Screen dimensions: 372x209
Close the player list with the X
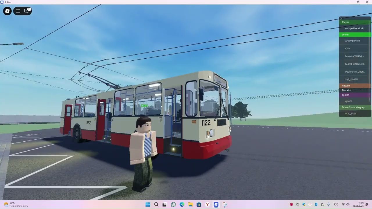(x=341, y=19)
